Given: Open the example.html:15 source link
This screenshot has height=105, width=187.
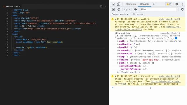Looking at the screenshot, I should 170,33.
